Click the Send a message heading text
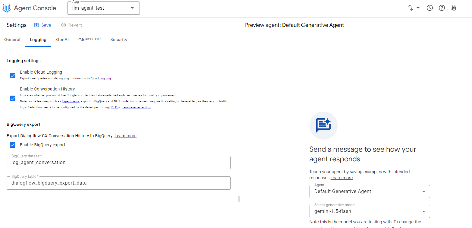Image resolution: width=472 pixels, height=228 pixels. pyautogui.click(x=363, y=154)
